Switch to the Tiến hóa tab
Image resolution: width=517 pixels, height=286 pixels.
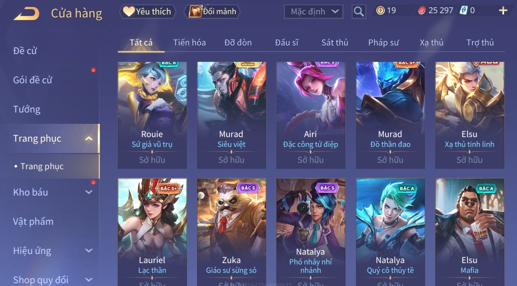coord(189,42)
